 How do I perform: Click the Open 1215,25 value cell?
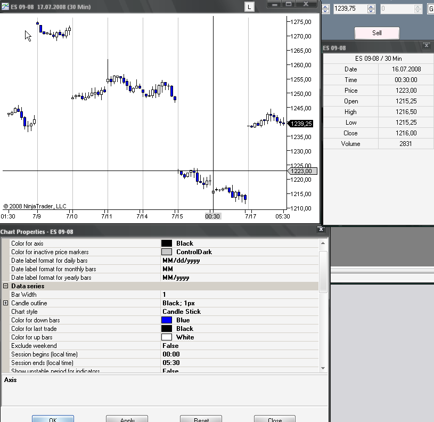[x=405, y=101]
